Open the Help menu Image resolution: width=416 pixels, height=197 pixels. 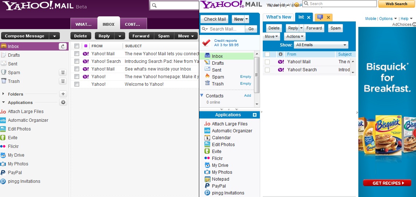tap(407, 19)
